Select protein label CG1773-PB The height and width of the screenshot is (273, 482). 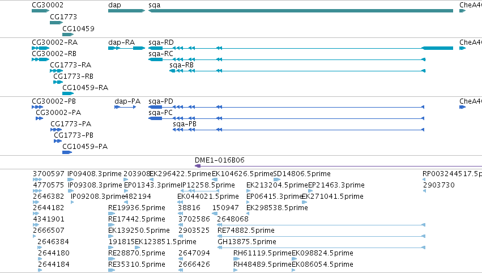(x=74, y=135)
